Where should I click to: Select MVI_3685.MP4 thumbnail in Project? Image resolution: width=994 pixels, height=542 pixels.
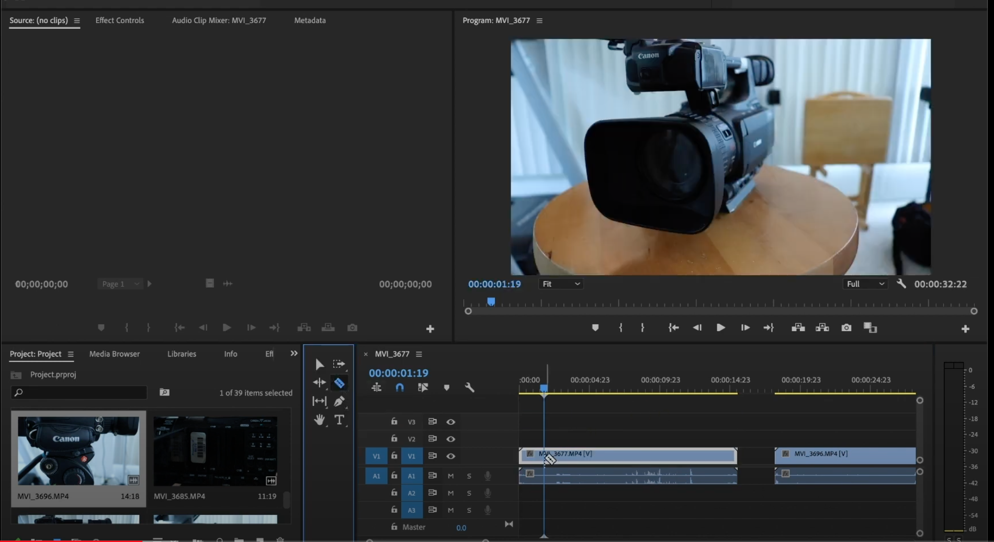tap(216, 451)
